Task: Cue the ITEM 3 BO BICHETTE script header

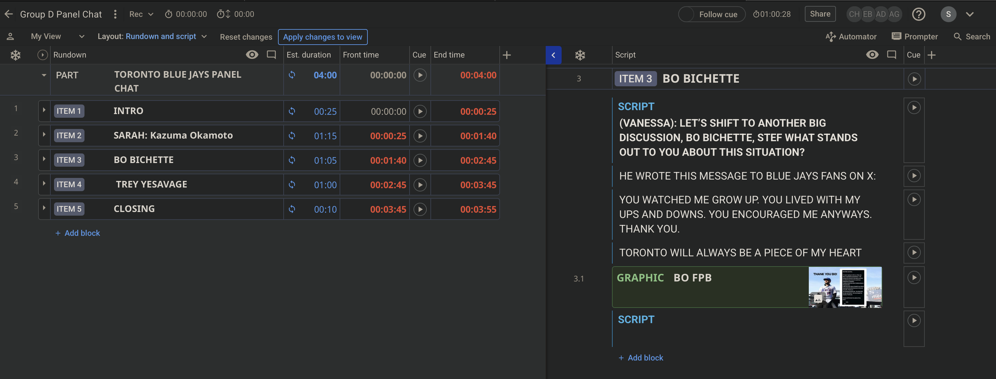Action: [x=914, y=79]
